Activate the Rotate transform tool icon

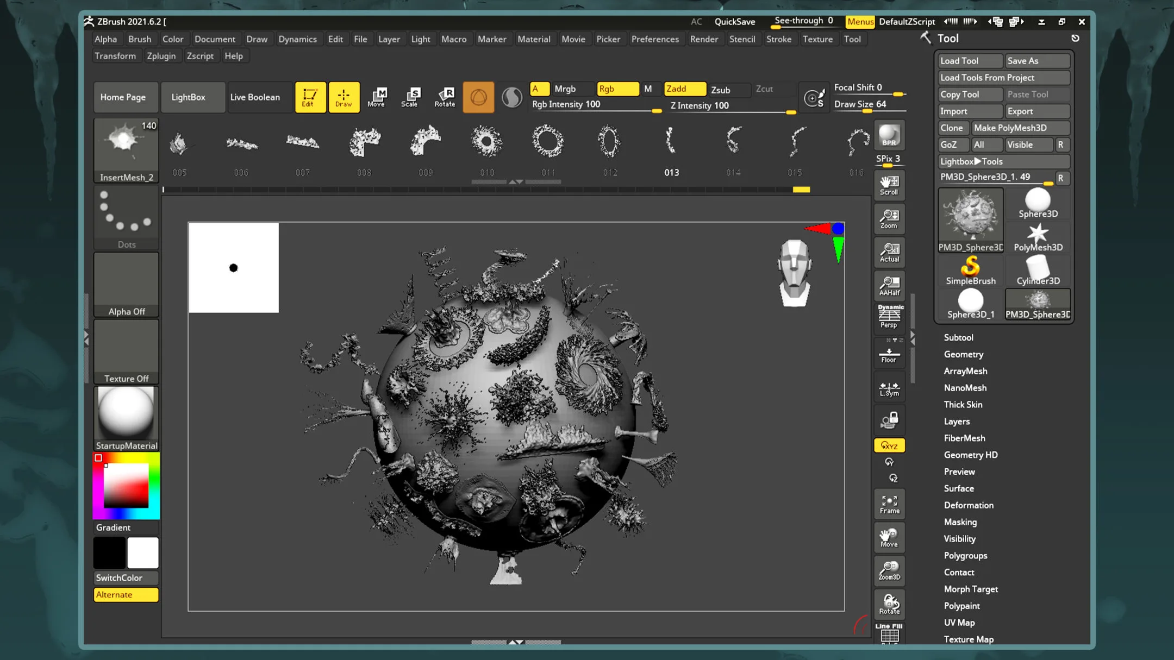click(445, 97)
